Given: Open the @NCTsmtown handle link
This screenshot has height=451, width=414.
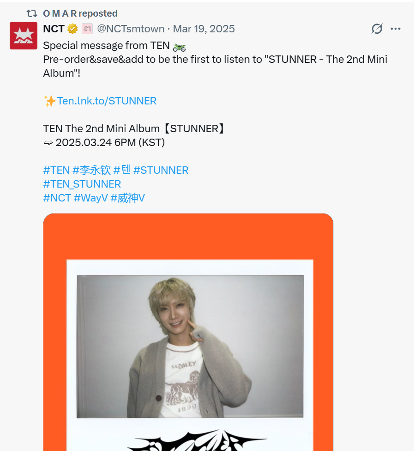Looking at the screenshot, I should 131,29.
